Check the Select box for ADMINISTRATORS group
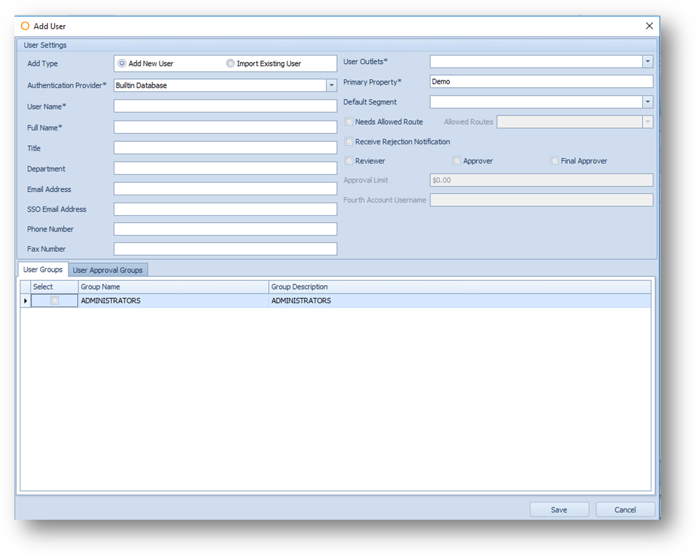 pos(55,300)
